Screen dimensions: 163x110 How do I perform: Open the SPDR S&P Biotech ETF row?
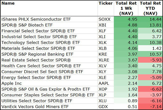point(28,25)
